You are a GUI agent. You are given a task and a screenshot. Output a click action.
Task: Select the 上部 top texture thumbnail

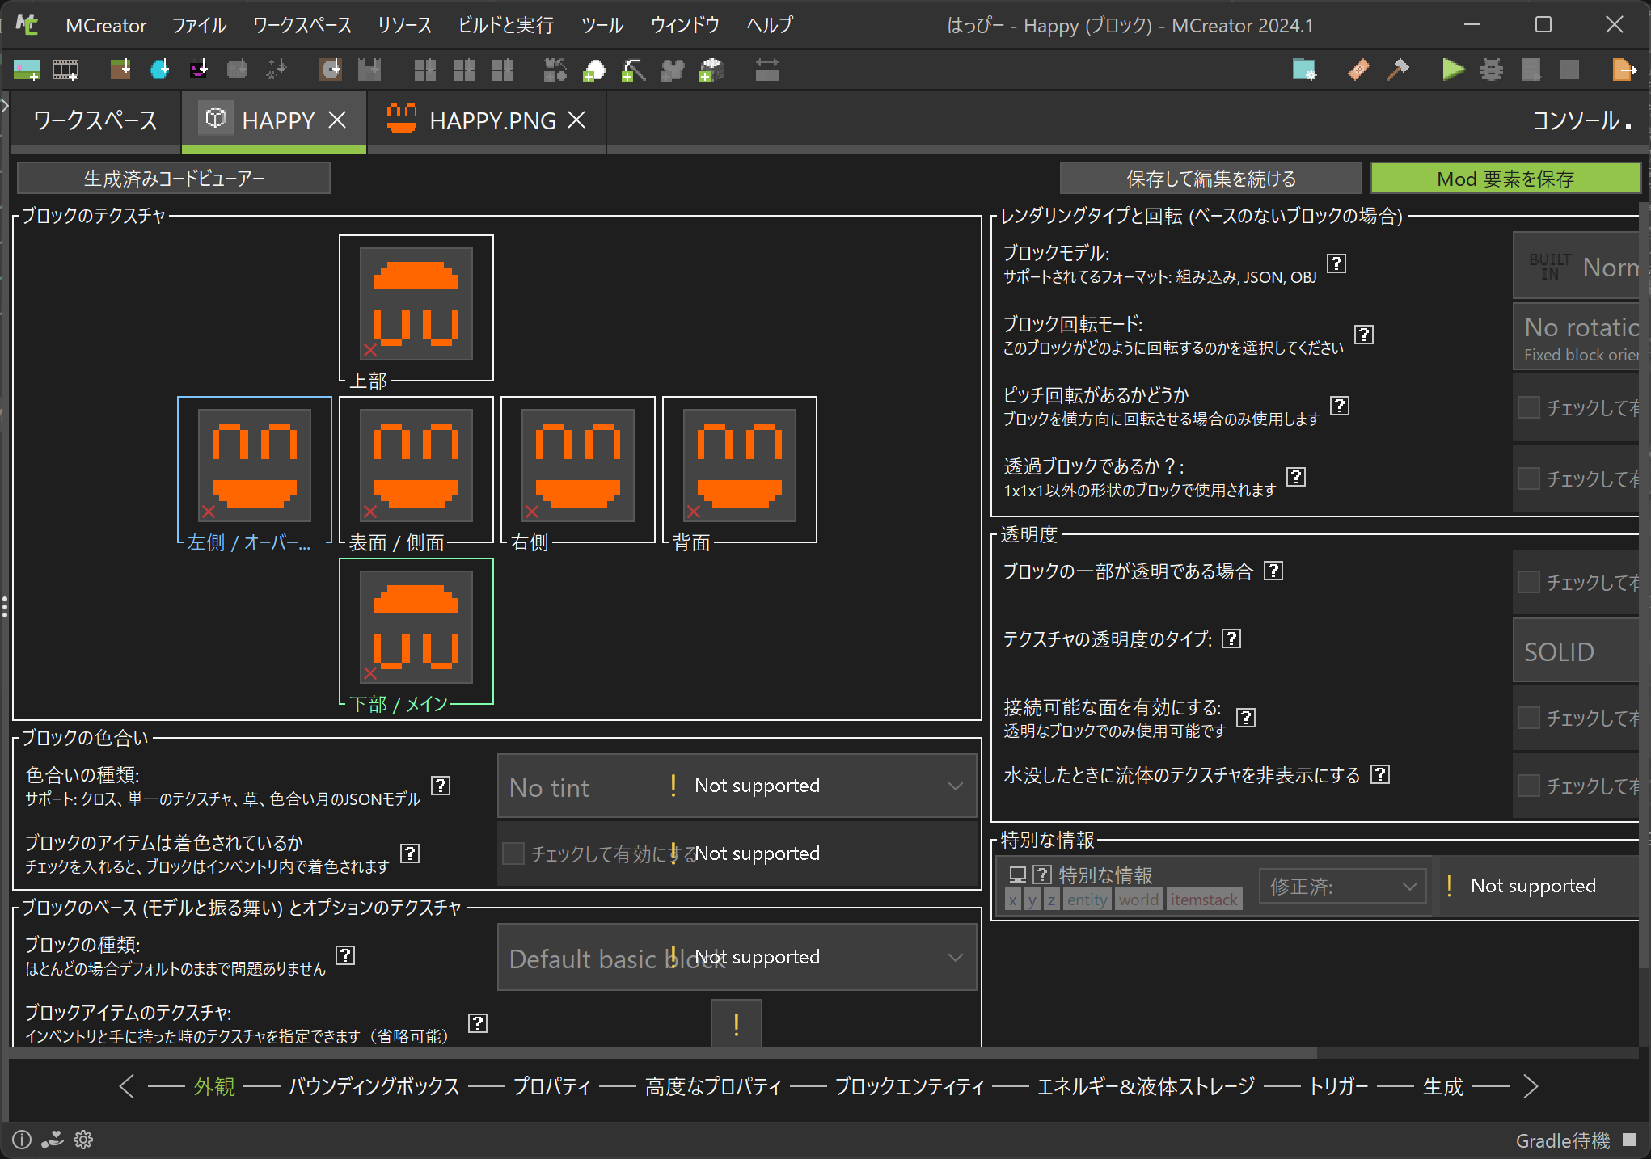416,304
